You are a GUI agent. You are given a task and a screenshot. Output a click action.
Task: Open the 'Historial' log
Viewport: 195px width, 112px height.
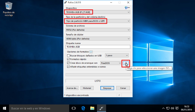tap(87, 88)
